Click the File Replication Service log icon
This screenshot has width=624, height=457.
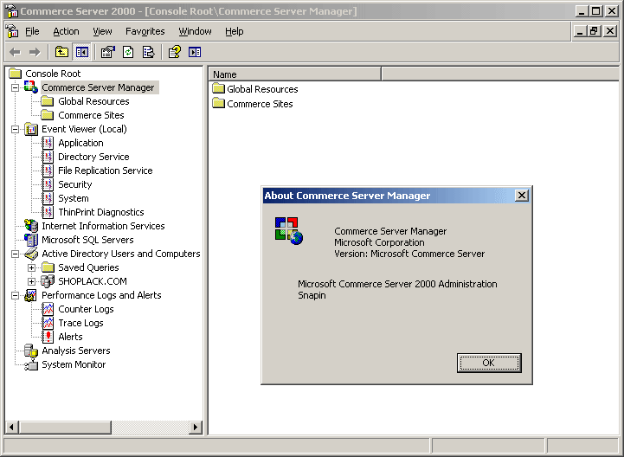pos(48,171)
